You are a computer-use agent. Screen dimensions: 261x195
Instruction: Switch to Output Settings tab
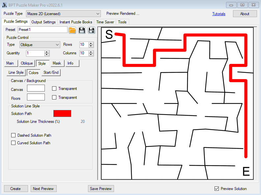coord(43,22)
